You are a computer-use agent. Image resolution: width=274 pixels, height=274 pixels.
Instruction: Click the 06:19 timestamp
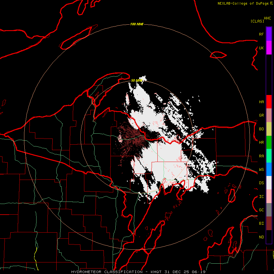coord(198,272)
